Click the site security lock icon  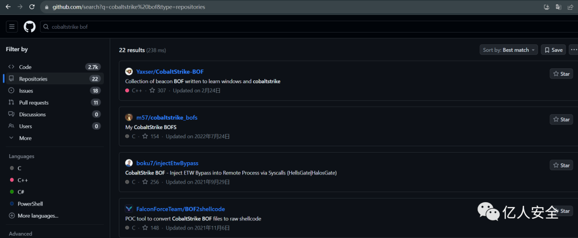pyautogui.click(x=46, y=7)
